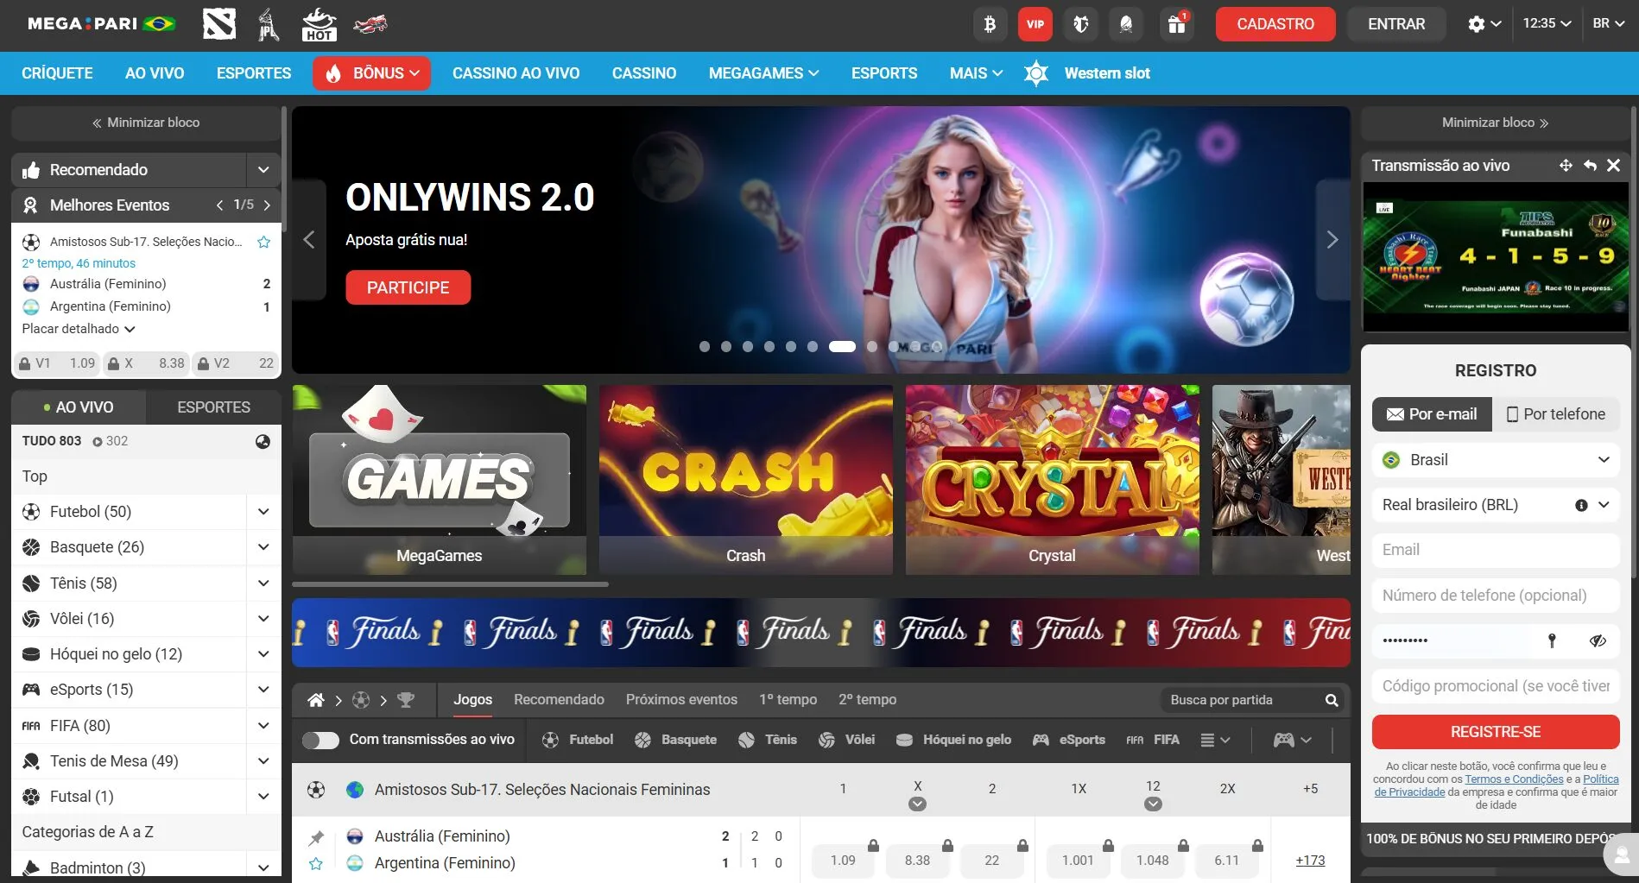Expand the MEGAGAMES menu
Image resolution: width=1639 pixels, height=883 pixels.
(x=763, y=73)
